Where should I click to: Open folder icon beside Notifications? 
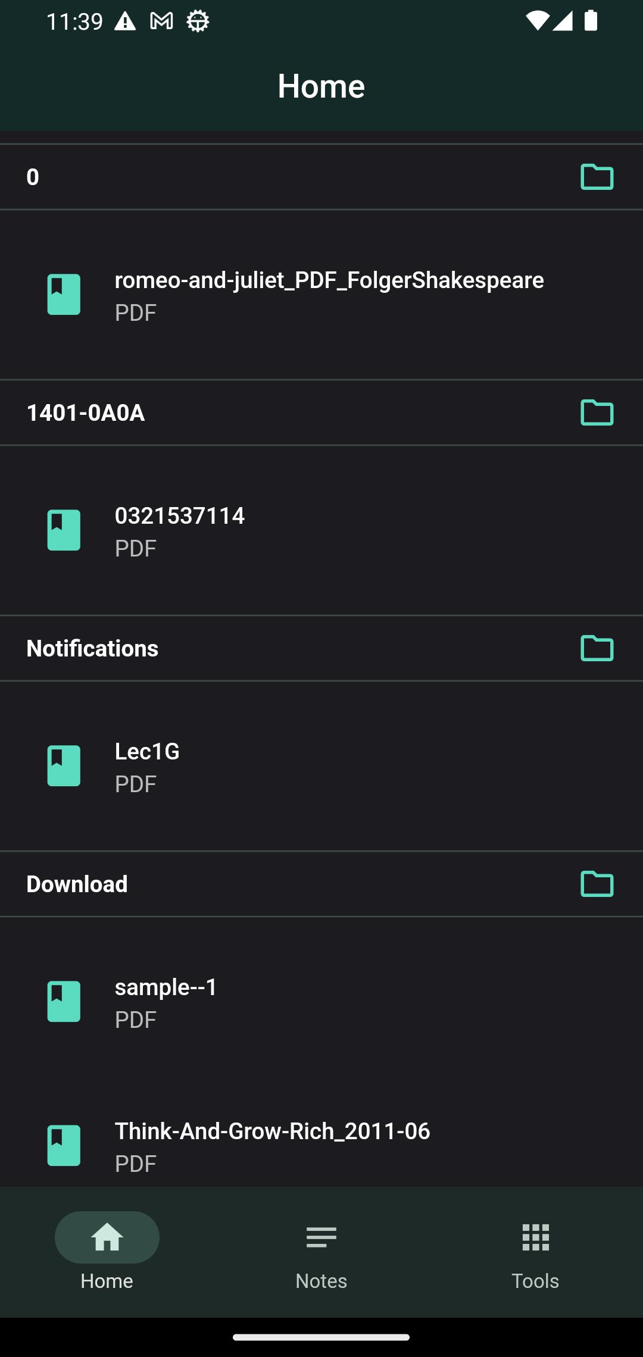(597, 648)
